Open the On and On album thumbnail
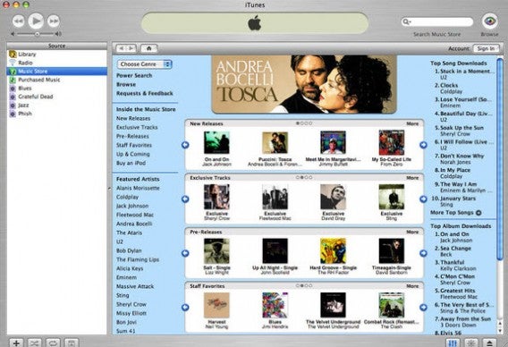This screenshot has width=508, height=347. (x=216, y=142)
